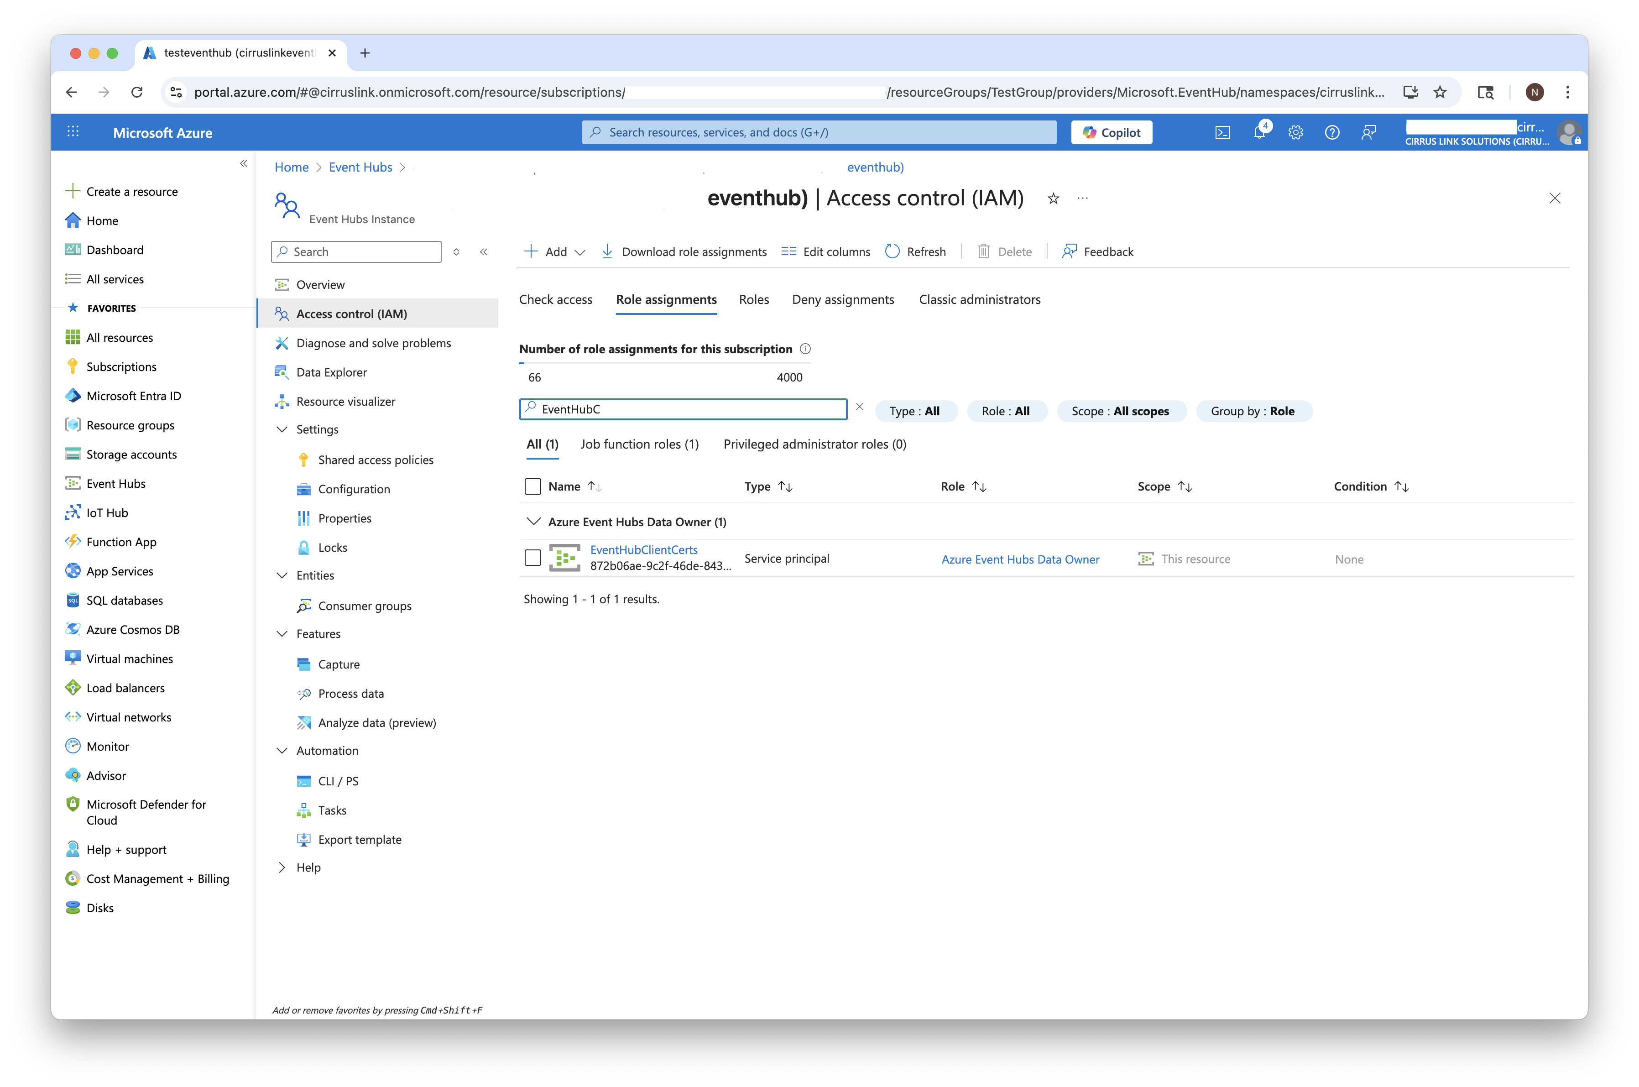Click Download role assignments
The height and width of the screenshot is (1087, 1639).
tap(684, 251)
